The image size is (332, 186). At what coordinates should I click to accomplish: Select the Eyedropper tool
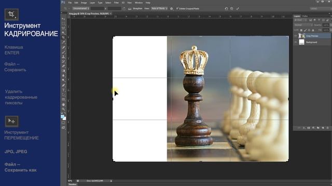pos(63,42)
